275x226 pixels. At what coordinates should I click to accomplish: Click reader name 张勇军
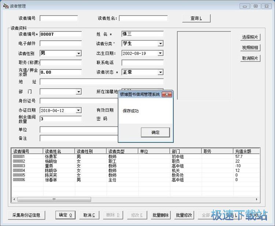coord(51,157)
